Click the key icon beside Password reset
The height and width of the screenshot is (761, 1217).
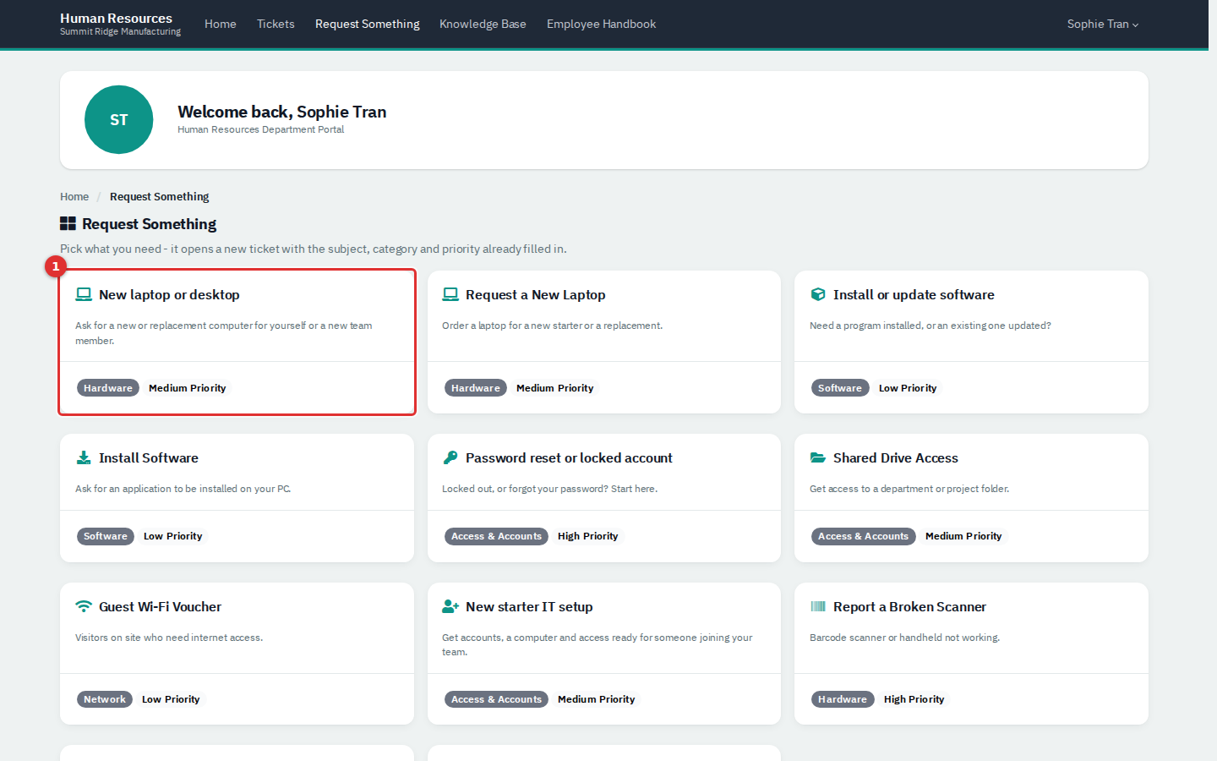point(450,457)
